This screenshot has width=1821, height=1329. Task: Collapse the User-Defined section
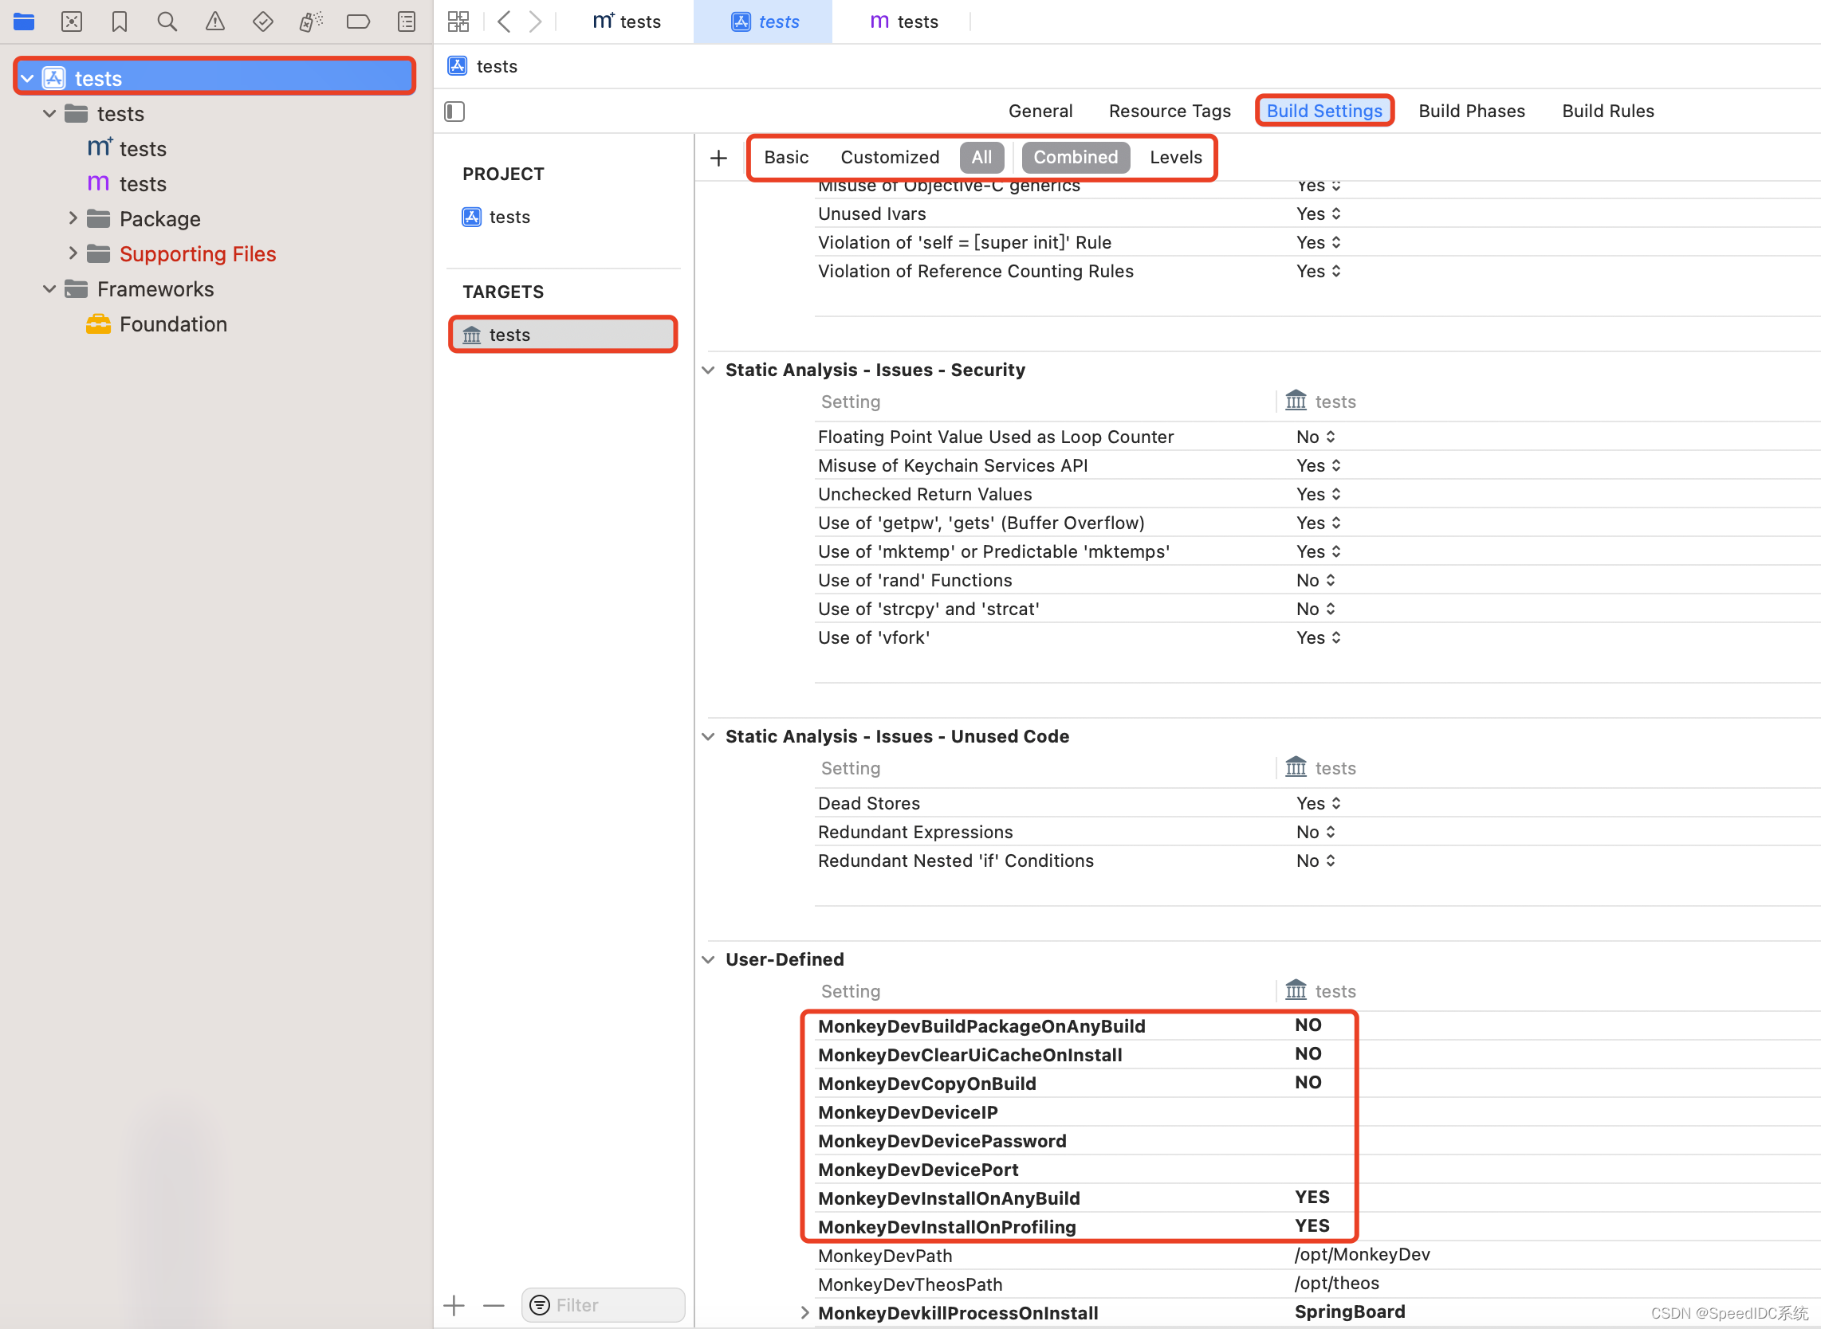pos(709,960)
